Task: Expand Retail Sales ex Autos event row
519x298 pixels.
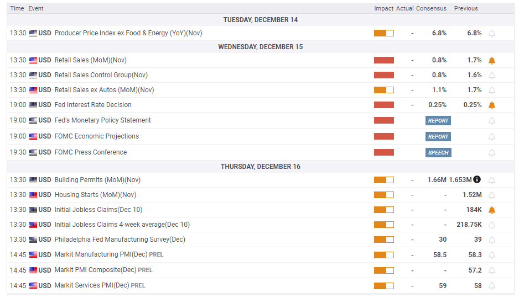Action: pos(104,90)
